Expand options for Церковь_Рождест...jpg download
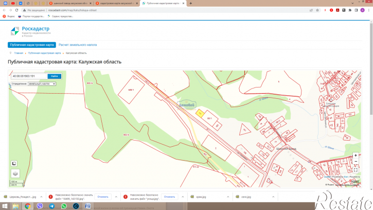The width and height of the screenshot is (373, 210). tap(41, 197)
